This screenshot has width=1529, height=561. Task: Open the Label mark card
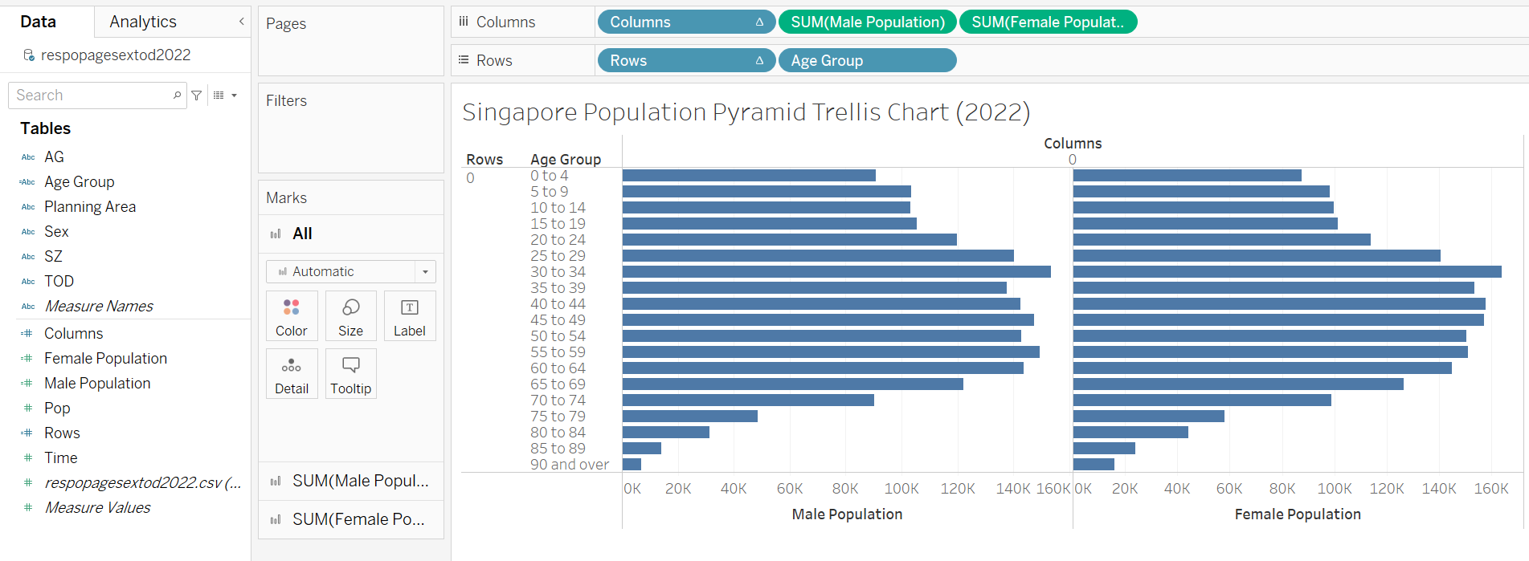(x=409, y=315)
